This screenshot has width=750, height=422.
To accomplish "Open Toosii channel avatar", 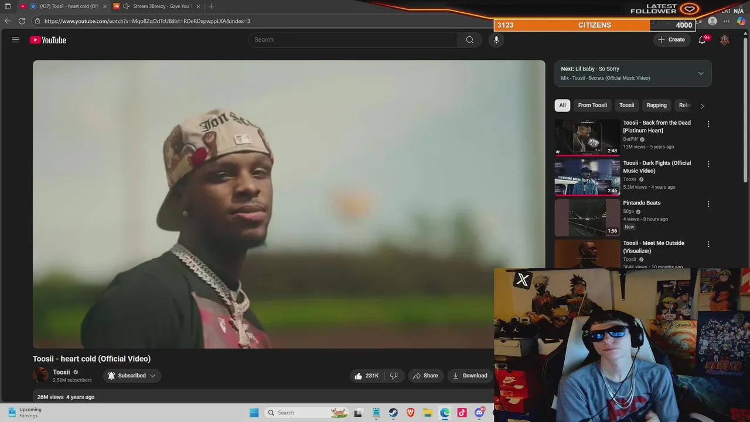I will coord(40,375).
